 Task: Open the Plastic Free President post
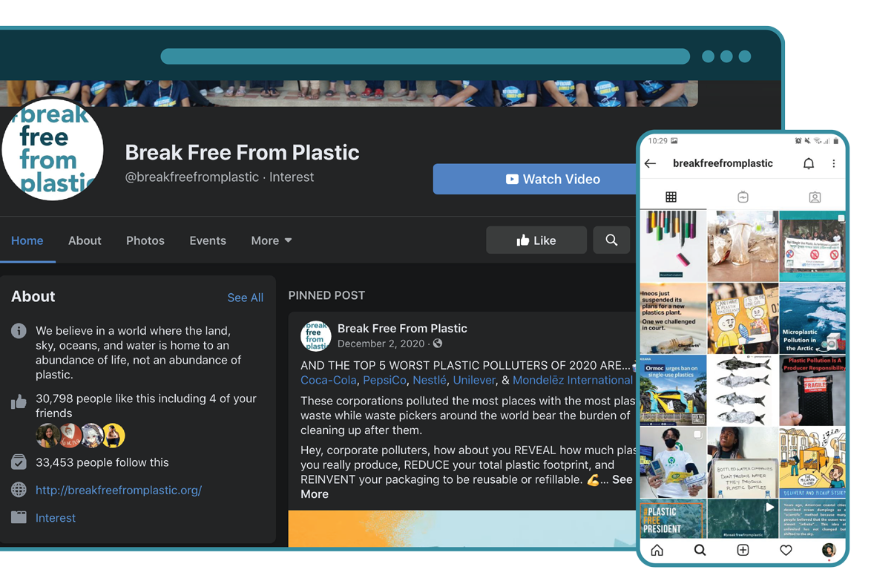point(673,519)
